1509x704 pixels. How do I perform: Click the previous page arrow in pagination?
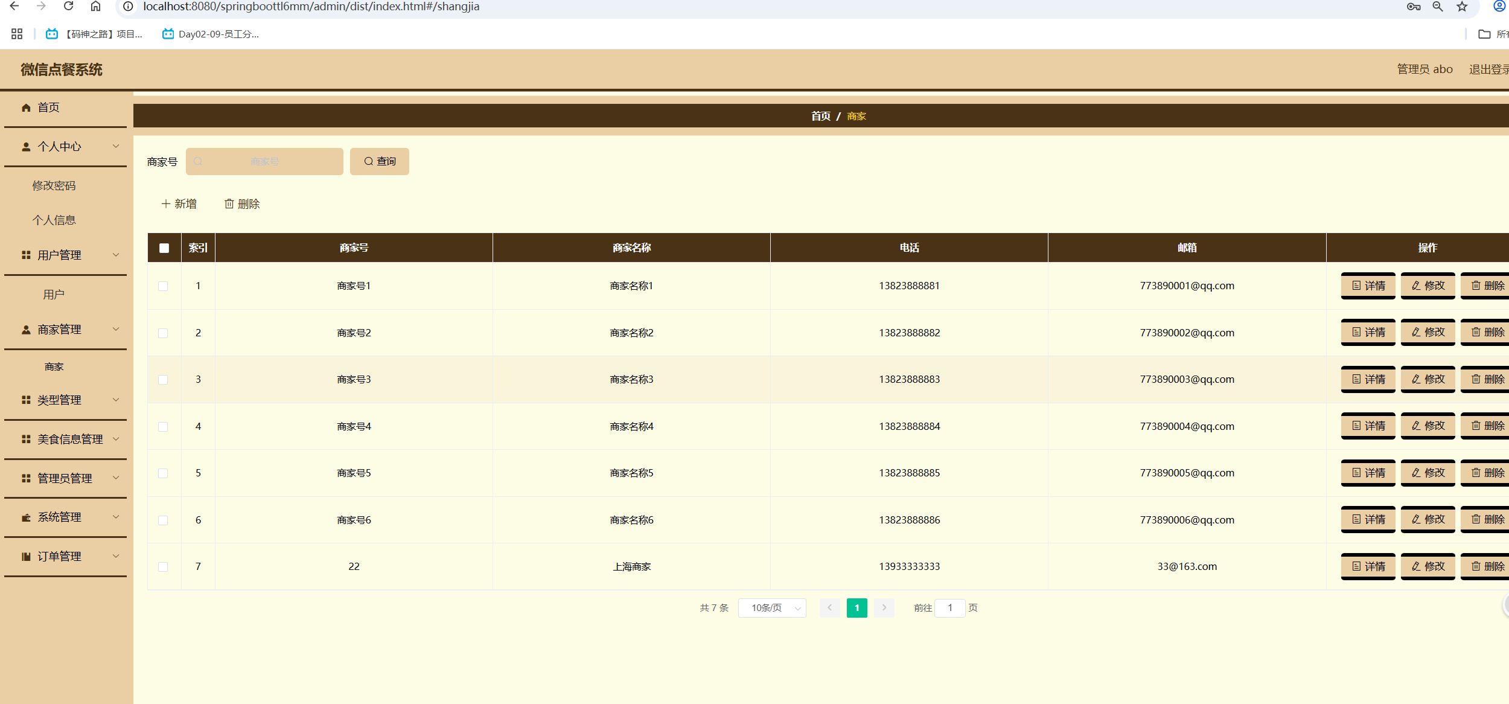830,608
